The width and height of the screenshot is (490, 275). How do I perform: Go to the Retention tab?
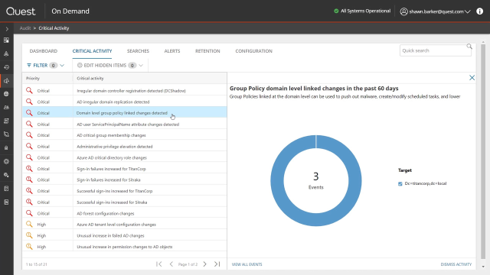tap(207, 51)
